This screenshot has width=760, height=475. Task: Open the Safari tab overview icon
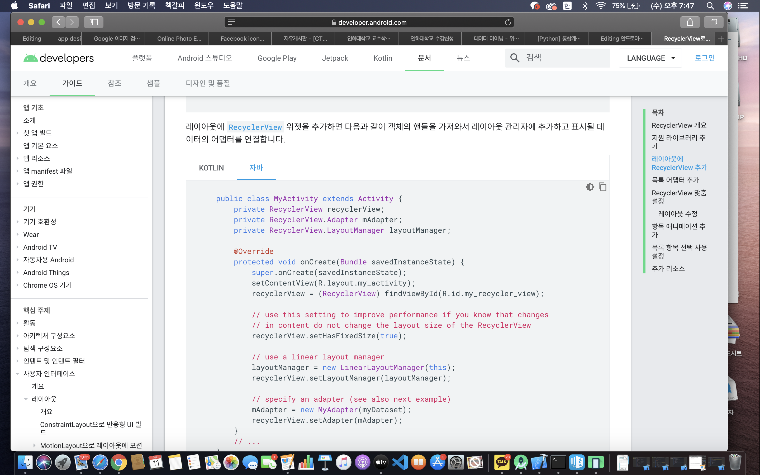tap(714, 22)
